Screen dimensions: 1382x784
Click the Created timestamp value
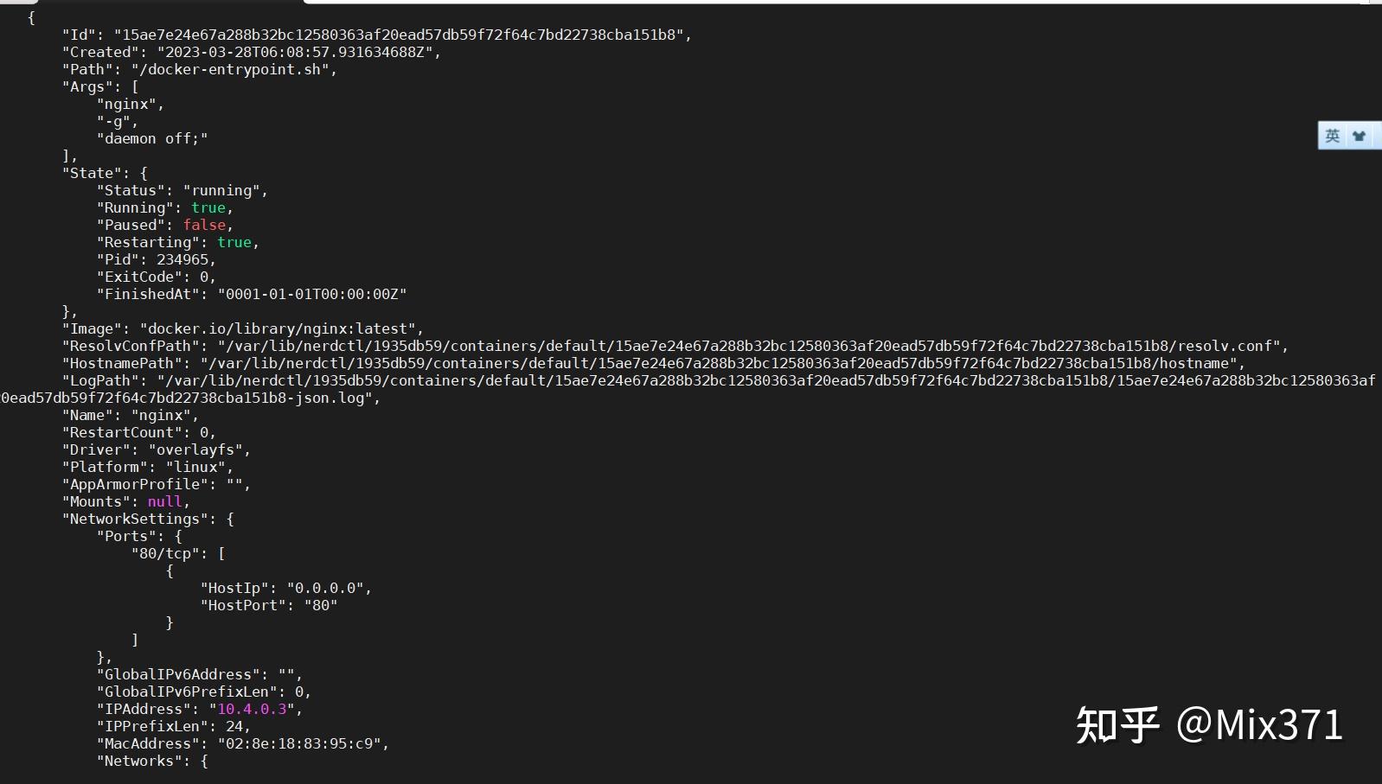tap(294, 52)
